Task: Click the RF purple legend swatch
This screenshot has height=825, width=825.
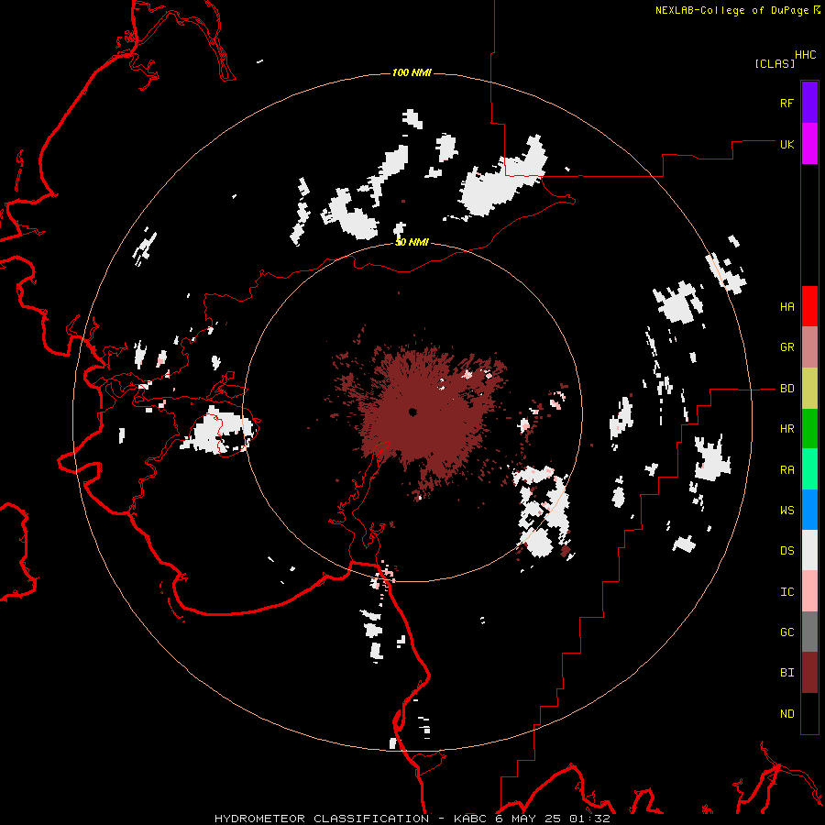Action: [809, 103]
